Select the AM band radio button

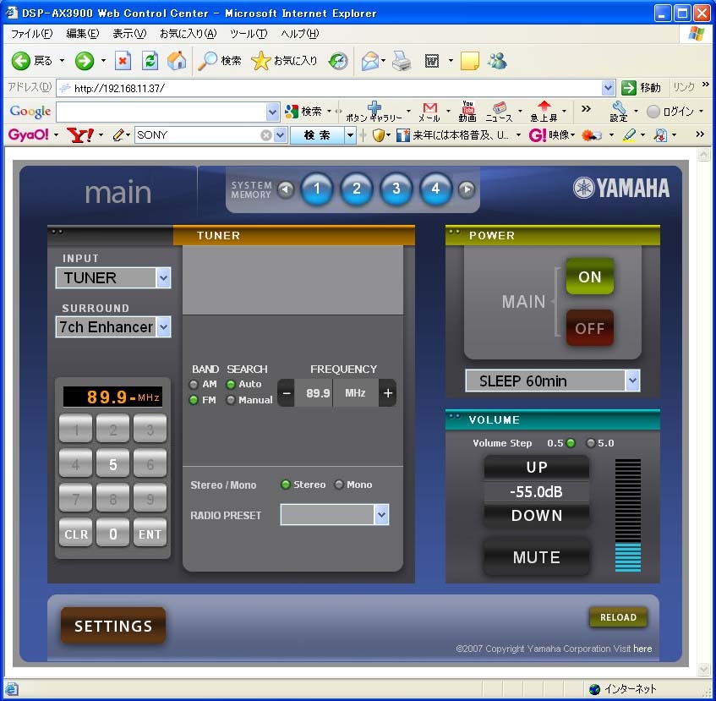click(x=194, y=385)
